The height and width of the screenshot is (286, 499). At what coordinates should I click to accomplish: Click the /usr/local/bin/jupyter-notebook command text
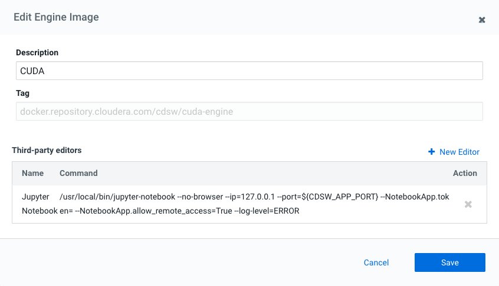pos(117,197)
